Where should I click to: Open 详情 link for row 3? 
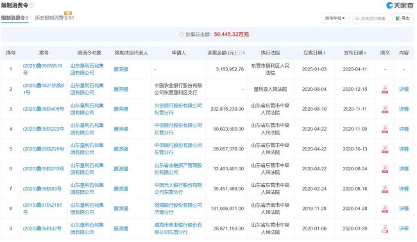point(404,109)
